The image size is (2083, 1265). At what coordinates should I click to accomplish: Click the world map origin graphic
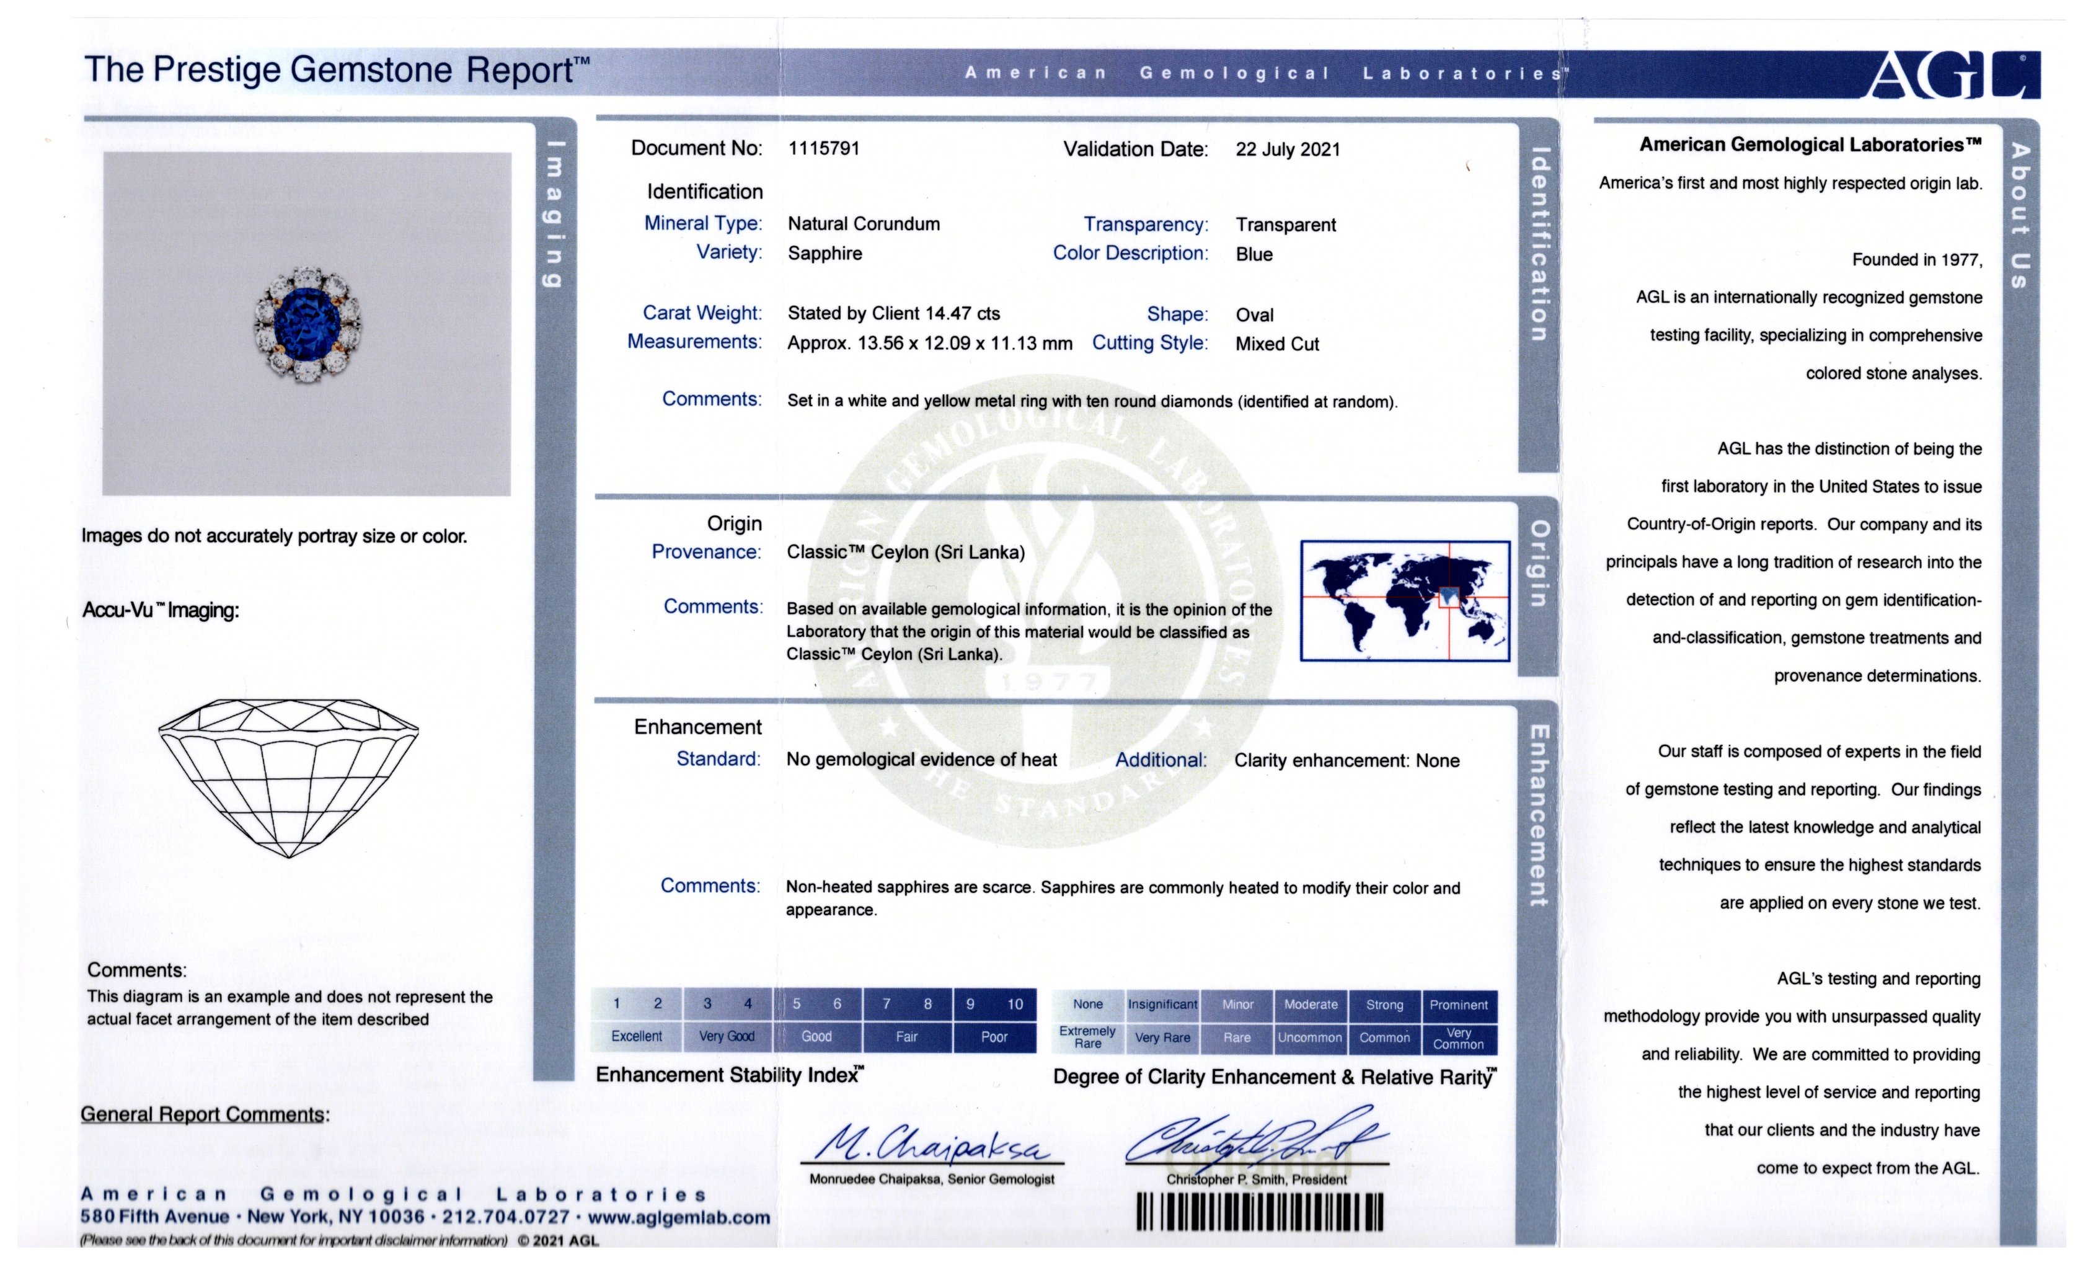1405,600
